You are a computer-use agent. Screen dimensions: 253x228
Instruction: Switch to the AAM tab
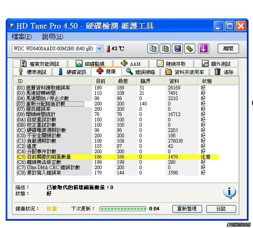tap(131, 64)
